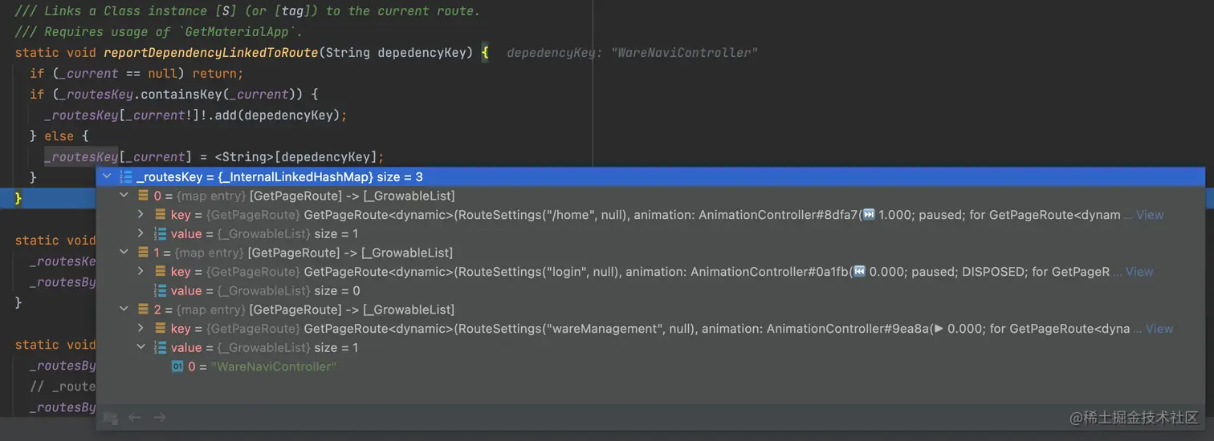
Task: Click highlighted _routesKey in else branch
Action: 81,157
